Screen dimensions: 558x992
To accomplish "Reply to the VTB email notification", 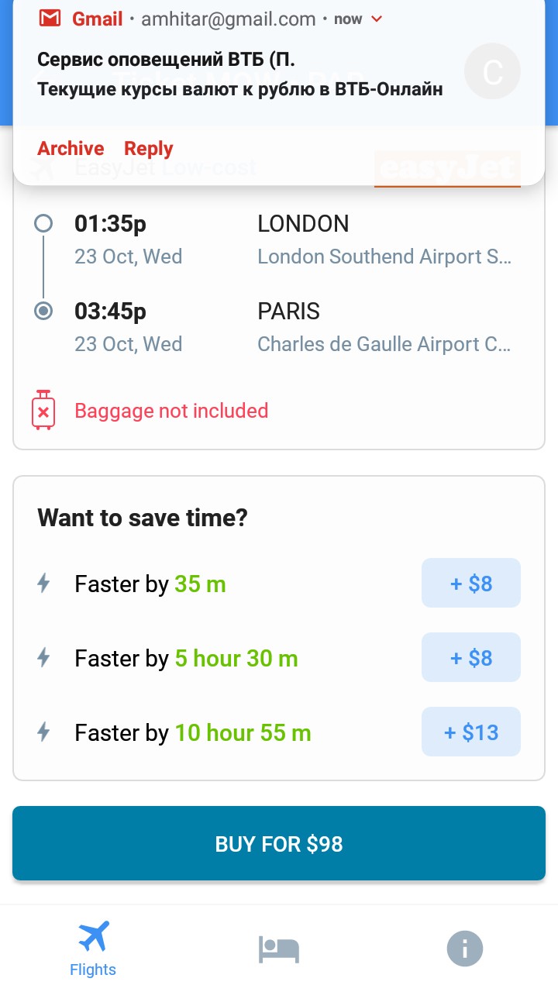I will [x=149, y=148].
